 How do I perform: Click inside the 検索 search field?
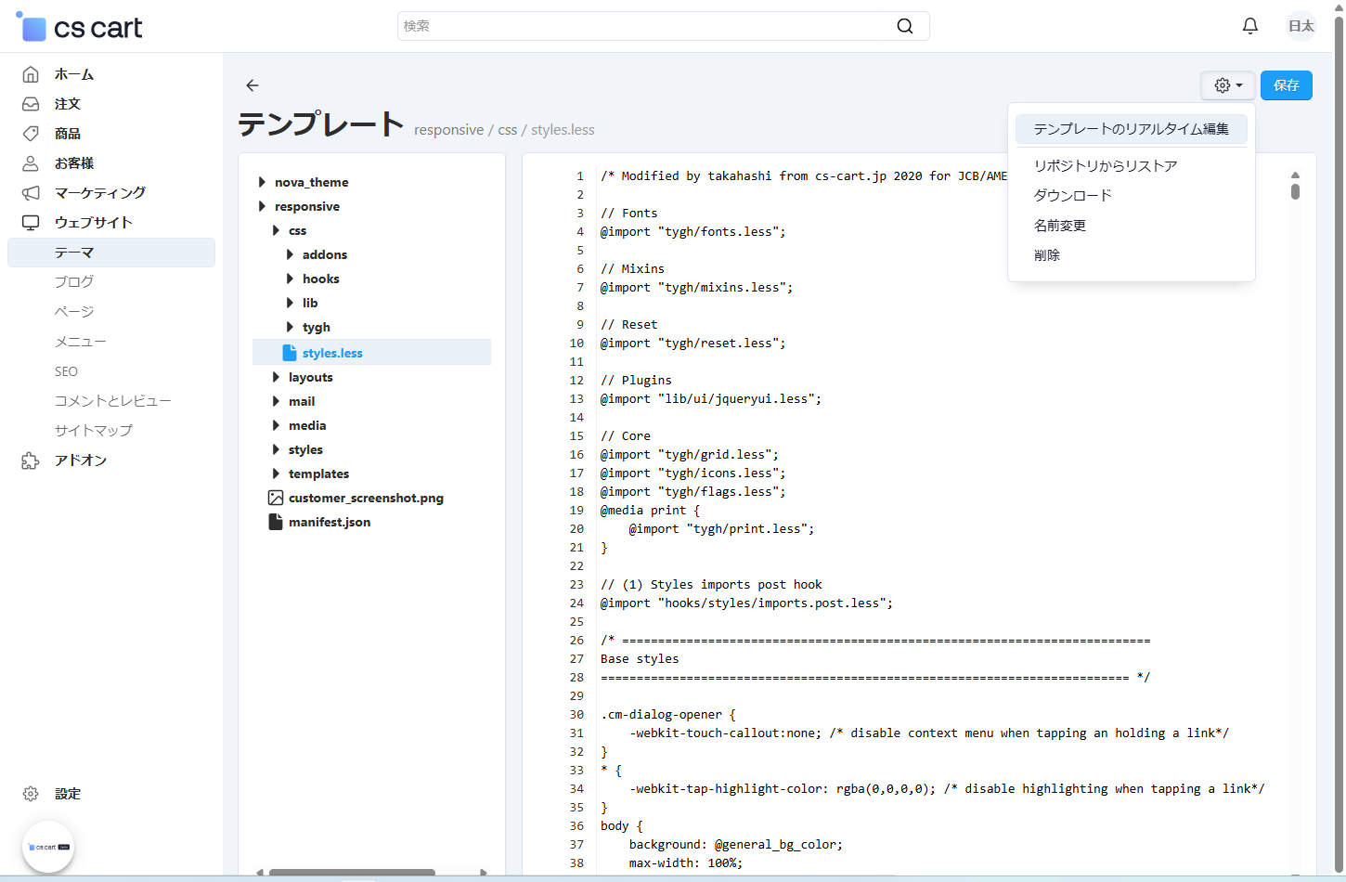pyautogui.click(x=641, y=26)
